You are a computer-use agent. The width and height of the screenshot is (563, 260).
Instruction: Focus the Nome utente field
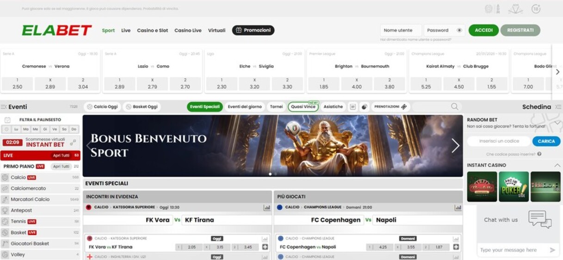click(x=401, y=30)
